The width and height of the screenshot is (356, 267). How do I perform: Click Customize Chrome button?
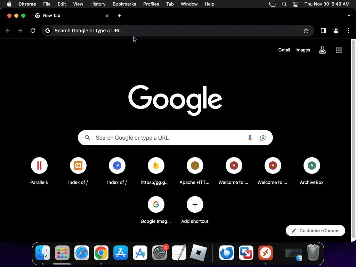pyautogui.click(x=315, y=230)
